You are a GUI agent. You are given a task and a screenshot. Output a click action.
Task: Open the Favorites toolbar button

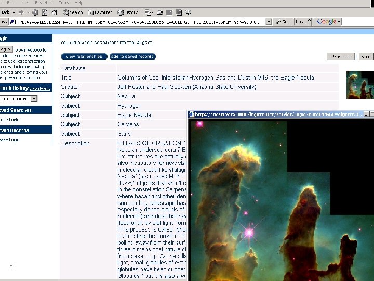click(x=100, y=12)
